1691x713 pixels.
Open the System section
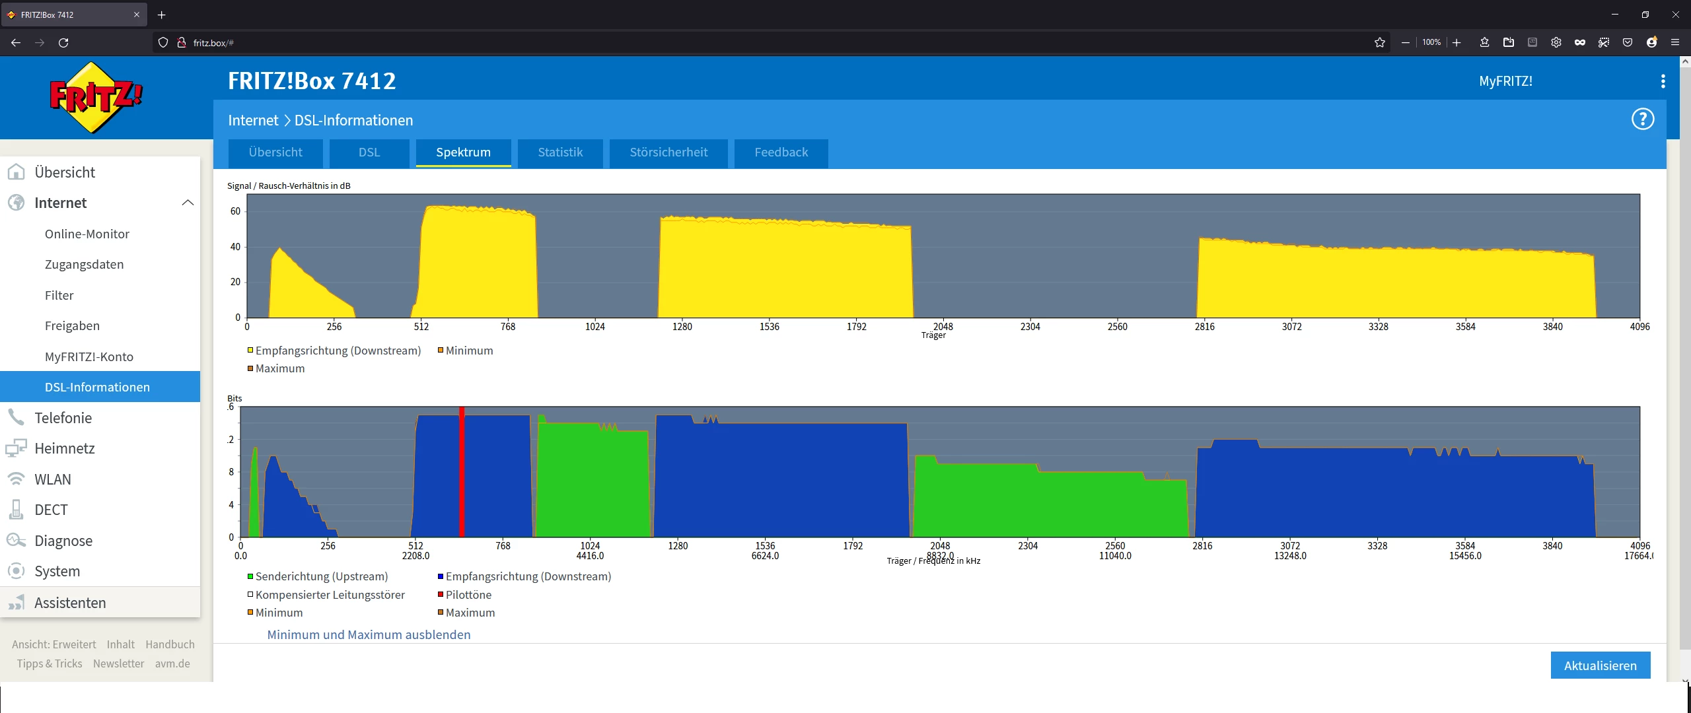pyautogui.click(x=57, y=571)
